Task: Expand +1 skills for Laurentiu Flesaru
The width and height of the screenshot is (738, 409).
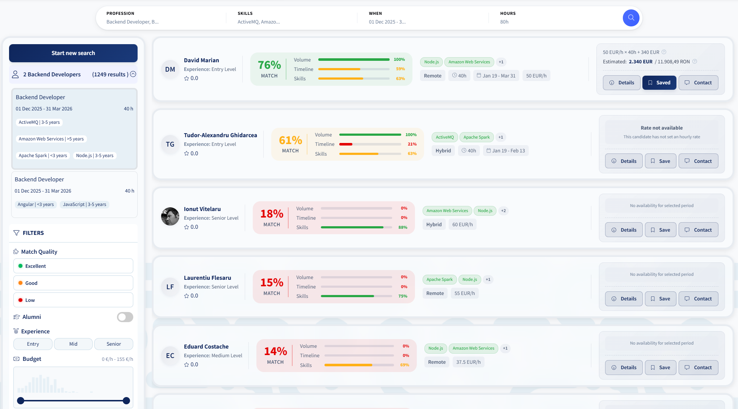Action: 488,279
